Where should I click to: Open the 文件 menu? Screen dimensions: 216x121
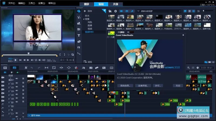click(11, 3)
